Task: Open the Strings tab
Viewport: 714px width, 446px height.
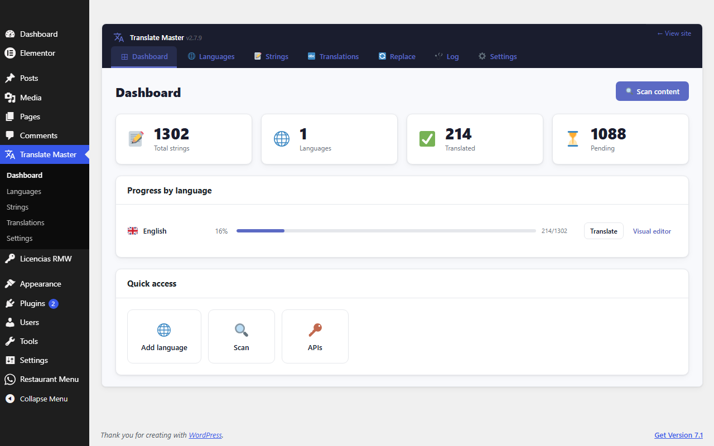Action: click(271, 57)
